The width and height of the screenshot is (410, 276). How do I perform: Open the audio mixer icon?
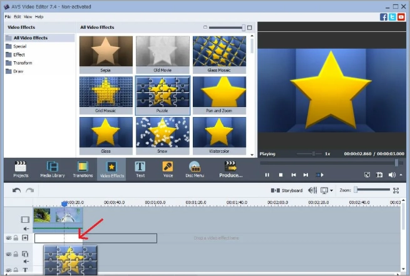coord(312,190)
